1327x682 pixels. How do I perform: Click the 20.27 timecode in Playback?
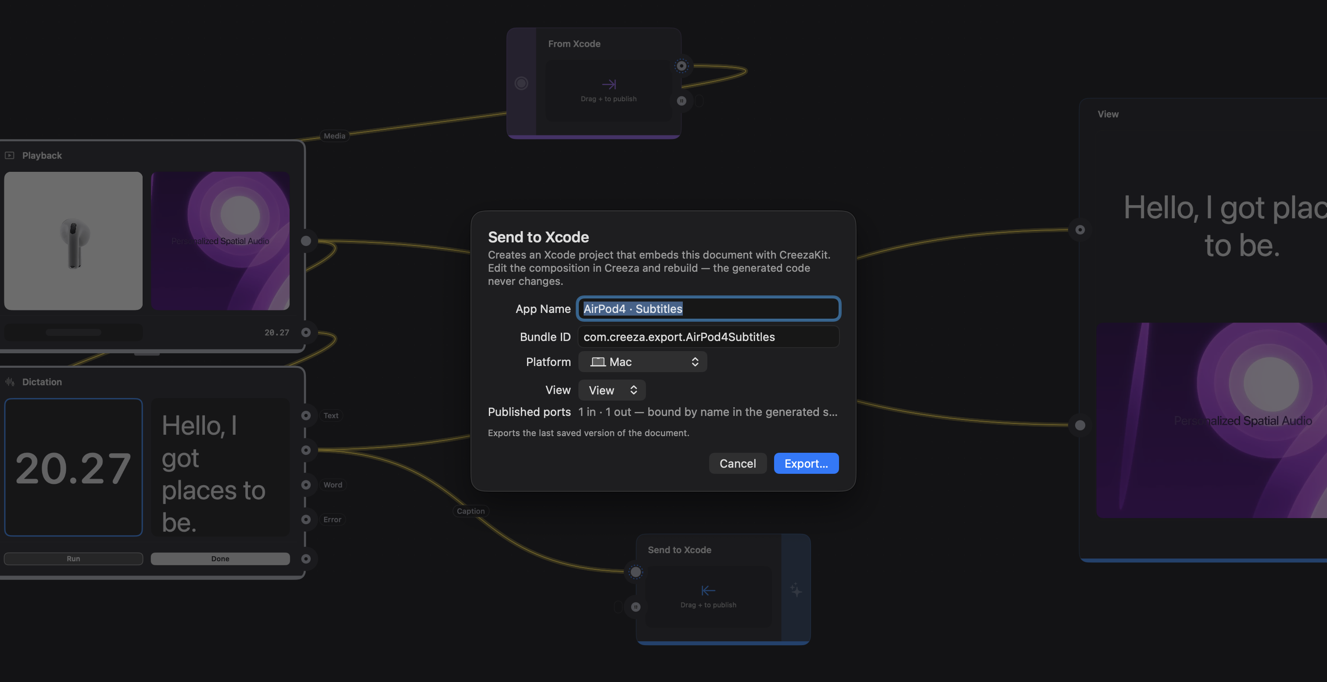coord(276,333)
